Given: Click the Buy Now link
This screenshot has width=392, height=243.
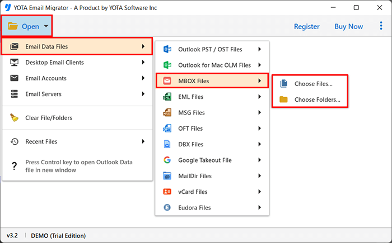Looking at the screenshot, I should pos(349,26).
